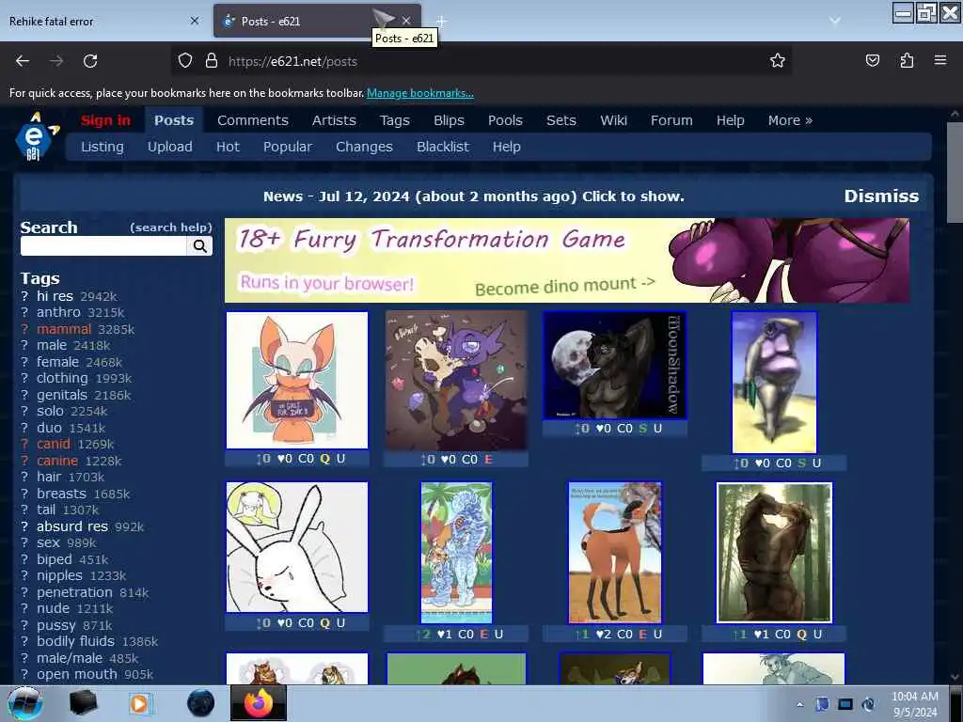Open the moonshadow moon thumbnail post
The image size is (963, 722).
615,366
